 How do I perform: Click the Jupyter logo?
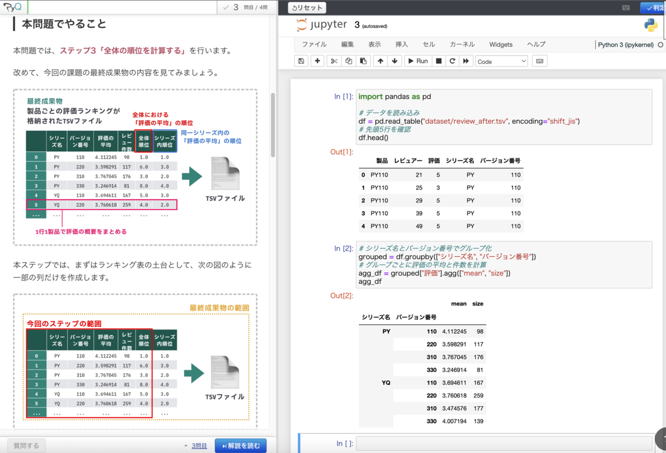pos(322,25)
